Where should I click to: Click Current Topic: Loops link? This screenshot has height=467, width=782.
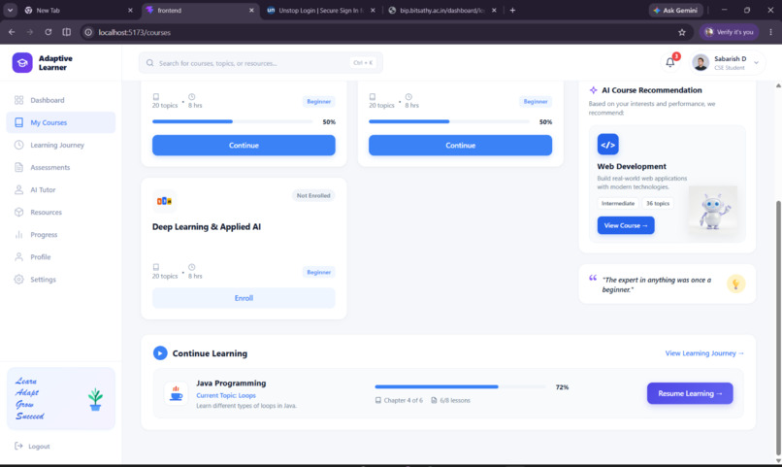click(x=226, y=395)
